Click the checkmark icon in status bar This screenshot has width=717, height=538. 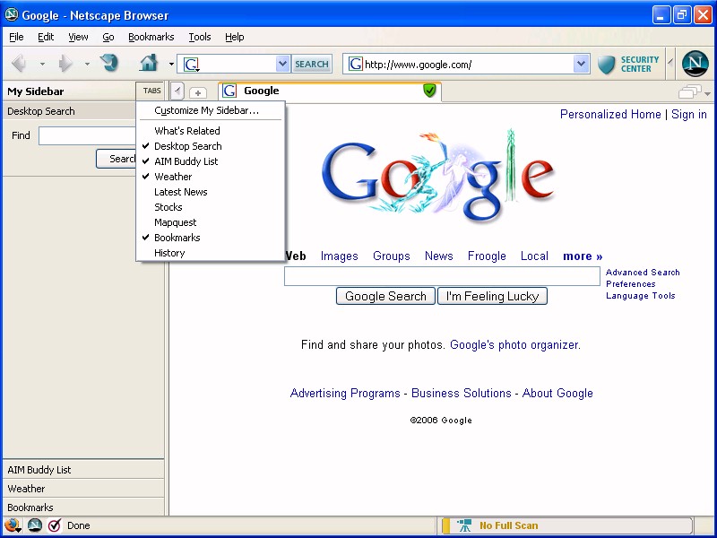click(55, 525)
